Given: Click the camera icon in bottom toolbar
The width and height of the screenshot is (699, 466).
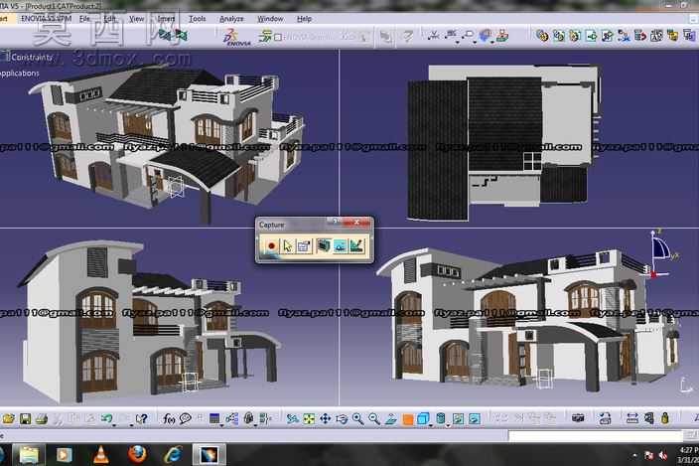Looking at the screenshot, I should coord(578,418).
